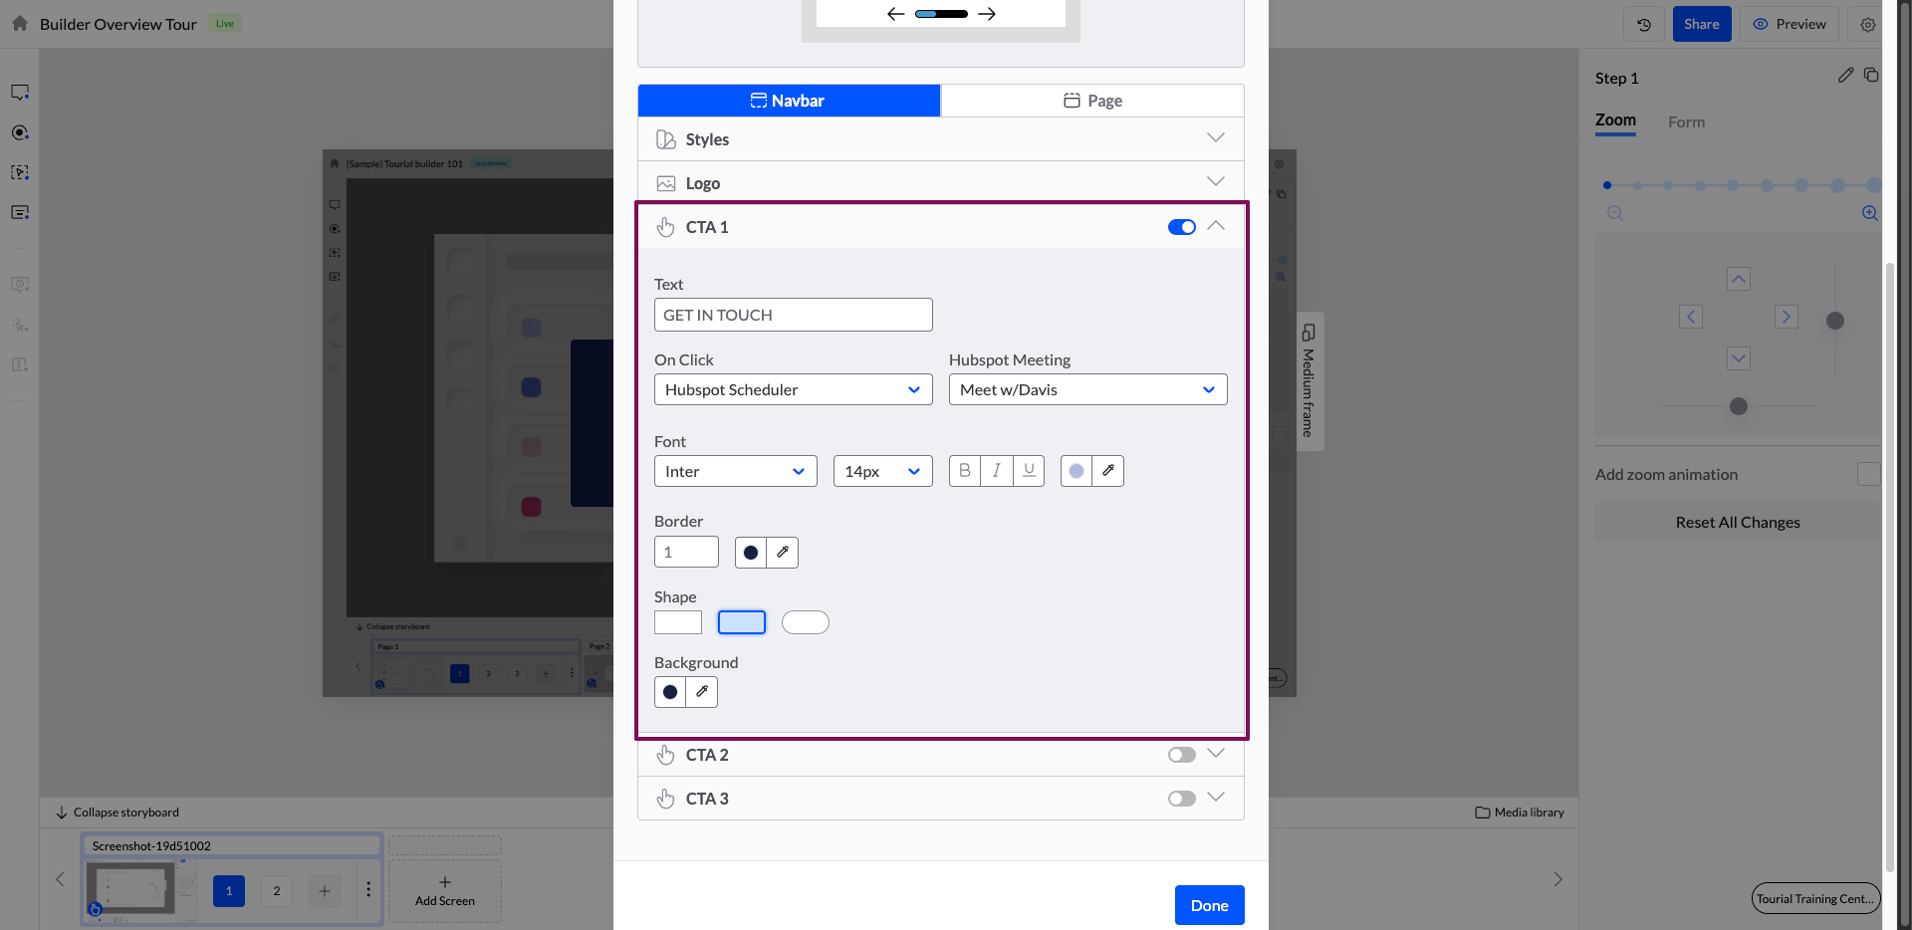Click the Done button
The image size is (1912, 930).
[x=1209, y=905]
